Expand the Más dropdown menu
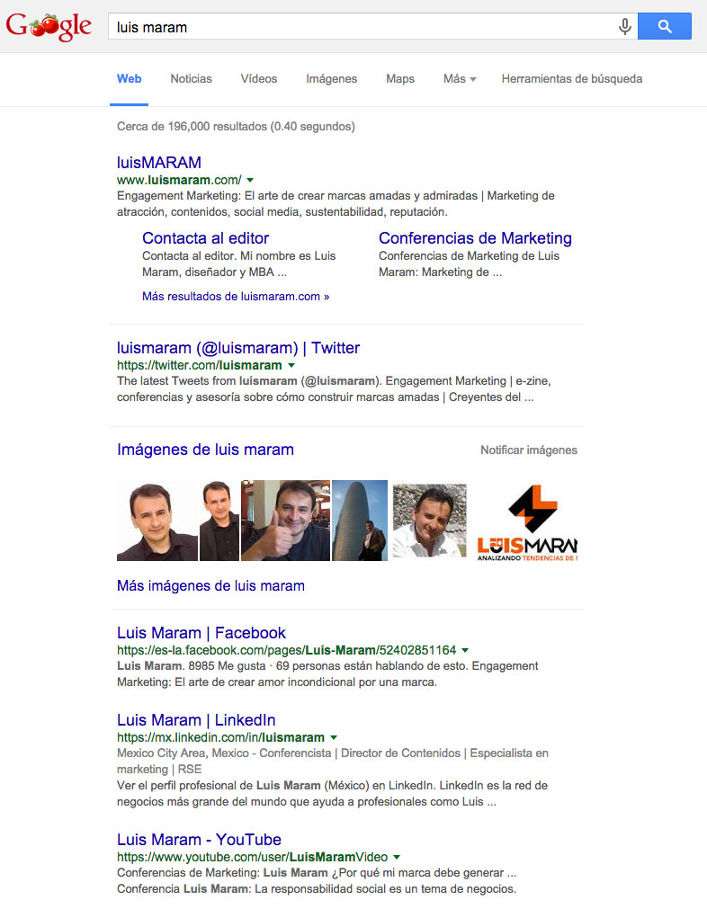This screenshot has width=707, height=909. click(x=460, y=79)
